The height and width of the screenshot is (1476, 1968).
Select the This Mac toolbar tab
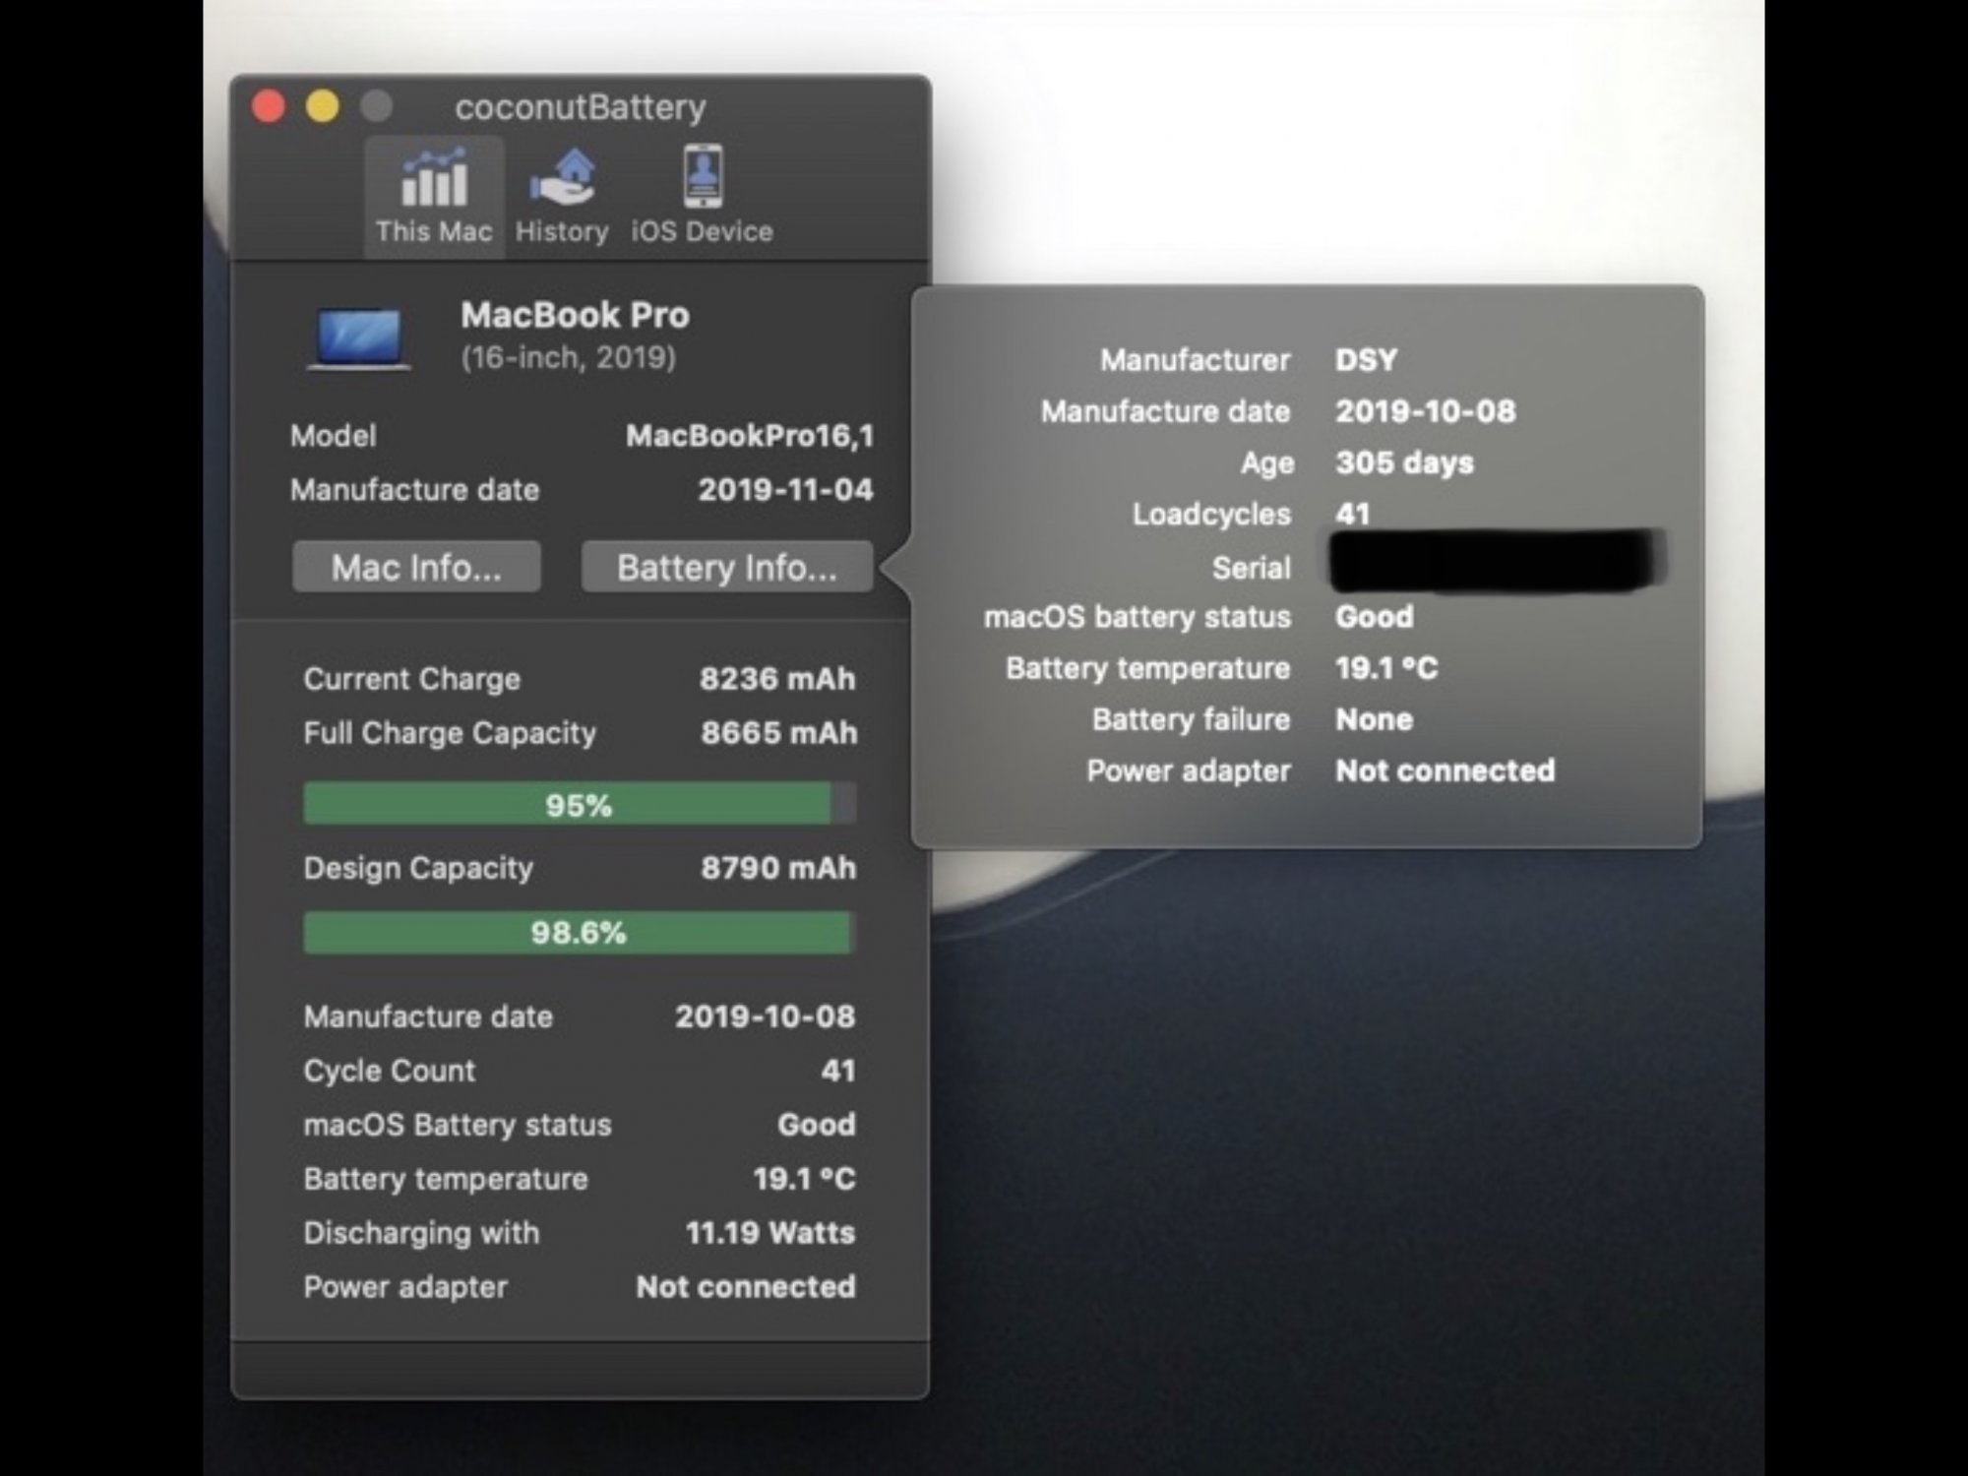pos(434,197)
